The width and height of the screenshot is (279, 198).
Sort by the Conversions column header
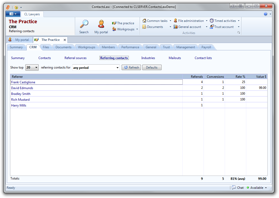[x=214, y=77]
